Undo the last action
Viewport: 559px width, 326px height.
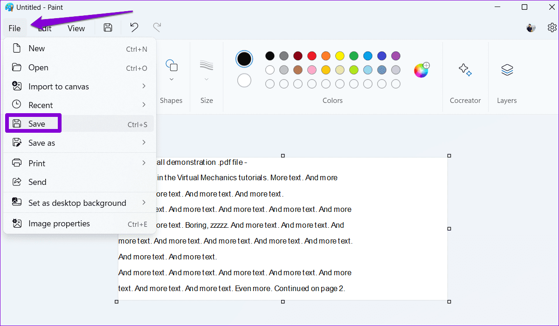click(x=133, y=27)
